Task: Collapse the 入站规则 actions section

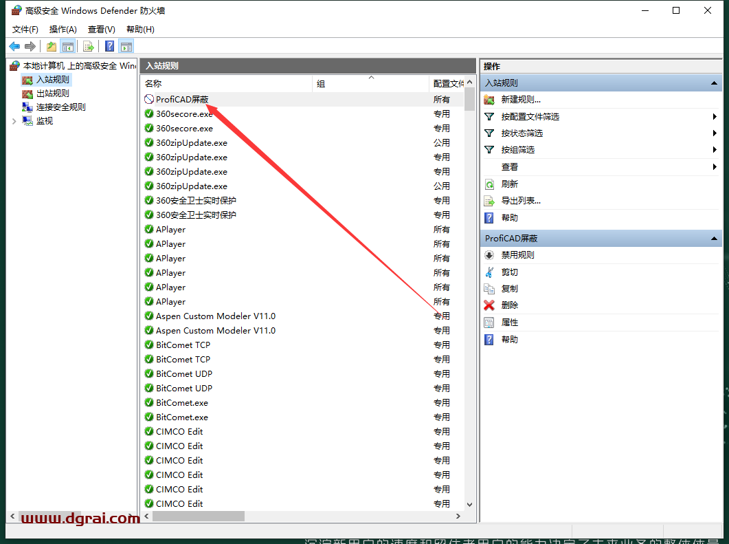Action: tap(713, 83)
